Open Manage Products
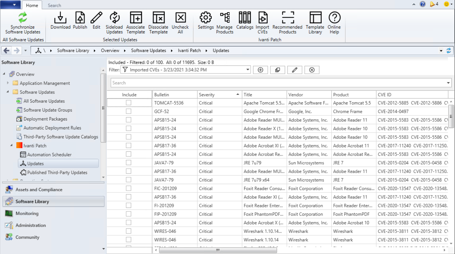 point(225,18)
